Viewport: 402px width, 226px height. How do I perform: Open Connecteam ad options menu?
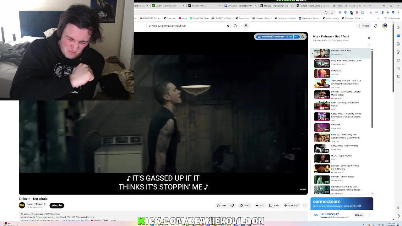(369, 215)
